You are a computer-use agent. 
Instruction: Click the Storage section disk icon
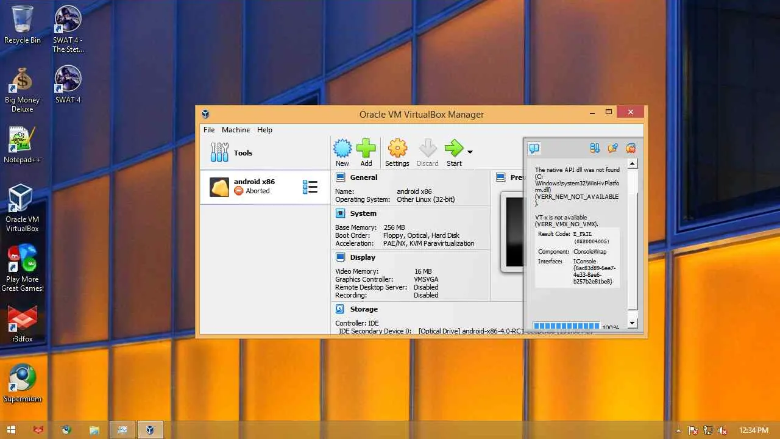coord(340,309)
